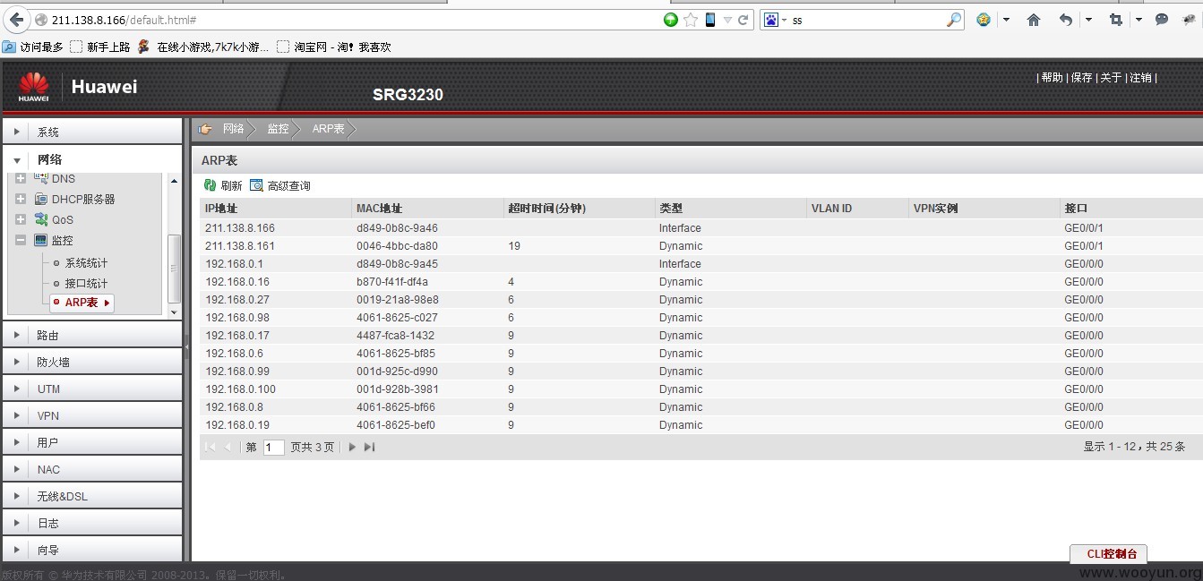Reload page using address bar reload icon
Image resolution: width=1203 pixels, height=581 pixels.
[x=743, y=20]
